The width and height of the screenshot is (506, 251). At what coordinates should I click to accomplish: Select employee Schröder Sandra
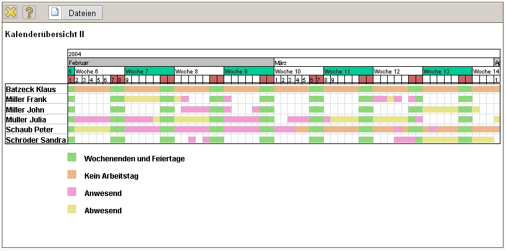coord(36,140)
